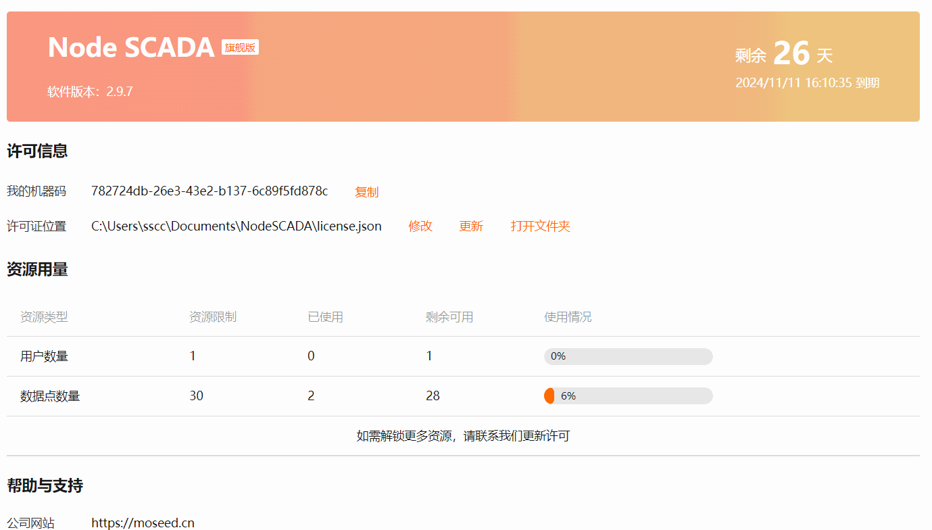Open the license folder via 打开文件夹

point(541,226)
